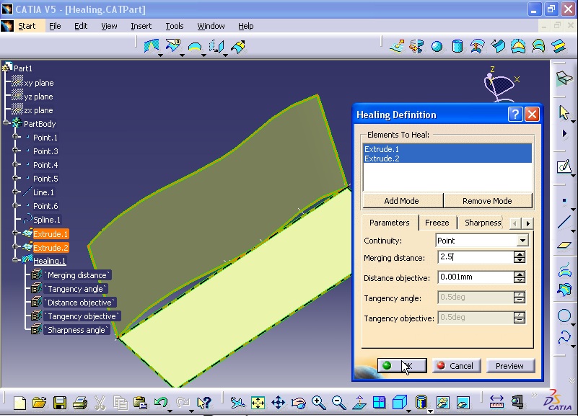Click the Remove Mode button
This screenshot has width=578, height=420.
[487, 201]
